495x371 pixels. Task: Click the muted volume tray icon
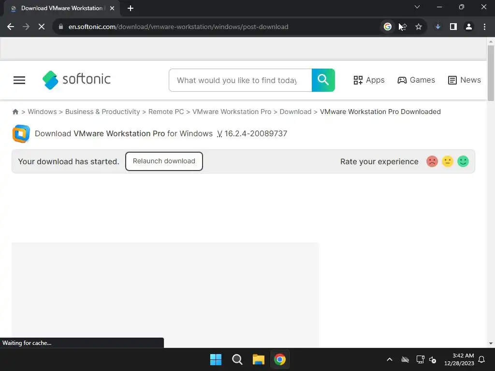[x=433, y=359]
